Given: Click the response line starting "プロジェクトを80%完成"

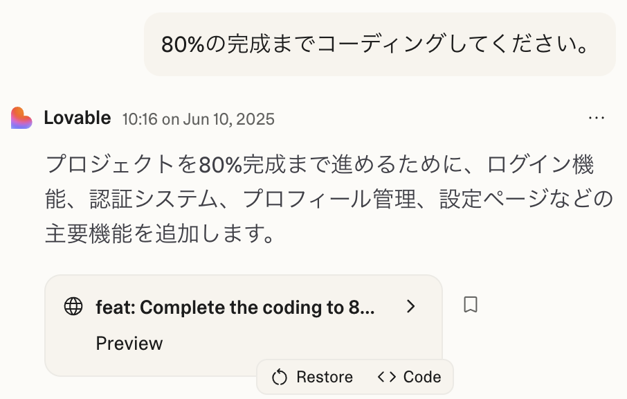Looking at the screenshot, I should click(x=320, y=164).
